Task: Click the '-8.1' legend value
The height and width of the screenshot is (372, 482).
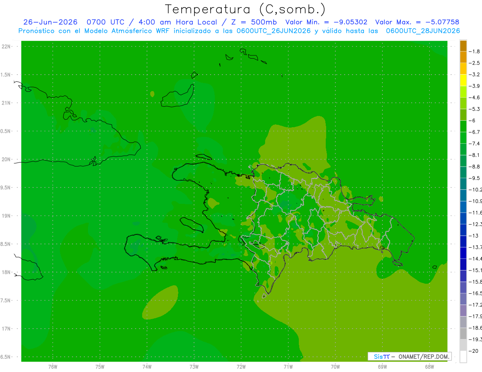Action: coord(475,155)
